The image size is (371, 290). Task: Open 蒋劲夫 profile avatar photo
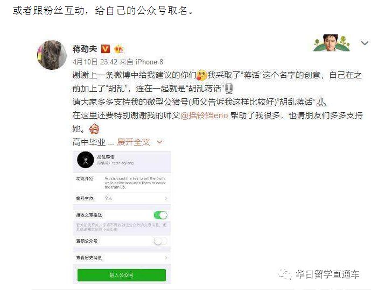[x=52, y=55]
